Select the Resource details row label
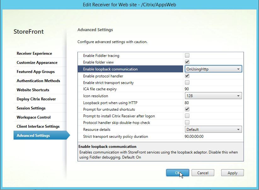 tap(97, 130)
